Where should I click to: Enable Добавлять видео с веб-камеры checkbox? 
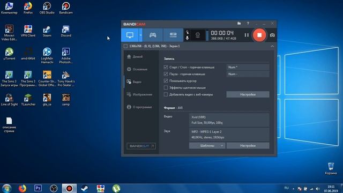(166, 94)
